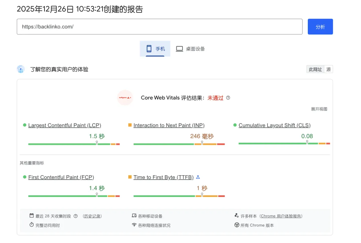Switch to 源 origin data view

tap(329, 69)
